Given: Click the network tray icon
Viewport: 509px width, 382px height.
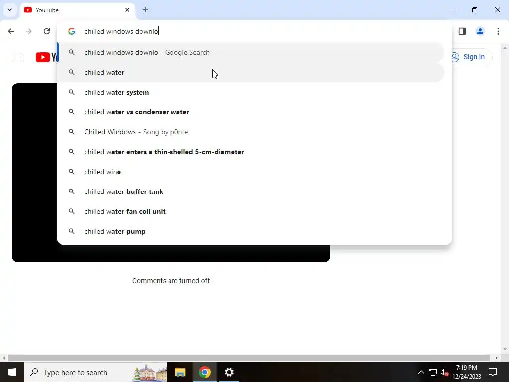Looking at the screenshot, I should click(433, 372).
